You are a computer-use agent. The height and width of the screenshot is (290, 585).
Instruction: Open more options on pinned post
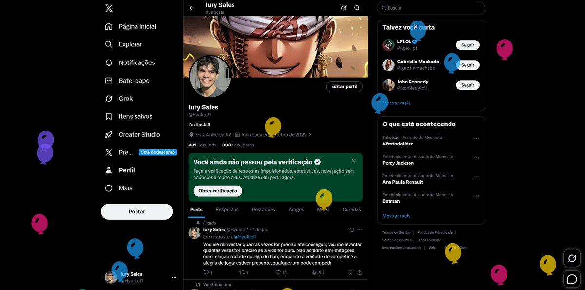(360, 230)
